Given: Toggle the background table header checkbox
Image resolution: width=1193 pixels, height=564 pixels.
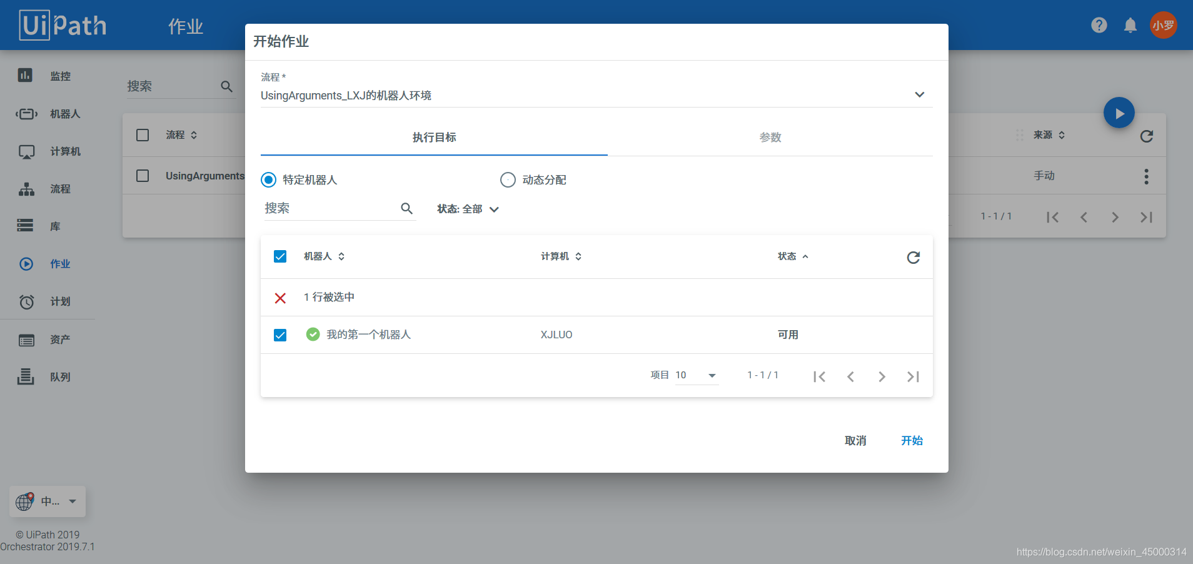Looking at the screenshot, I should pos(143,135).
